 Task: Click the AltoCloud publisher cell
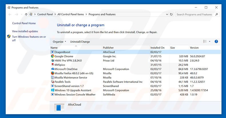pyautogui.click(x=109, y=52)
